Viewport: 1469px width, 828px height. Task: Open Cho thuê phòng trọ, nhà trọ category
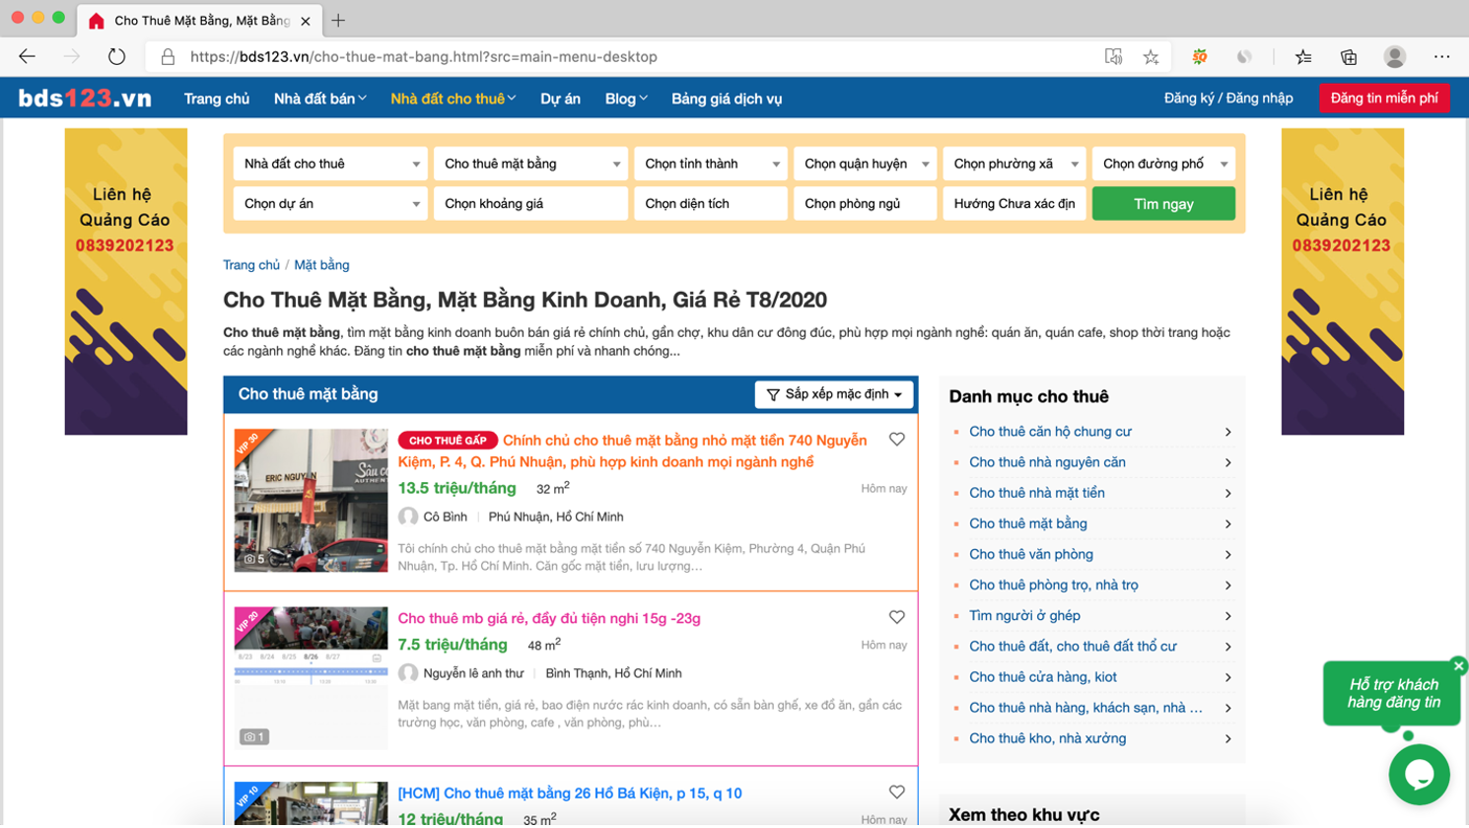[x=1053, y=585]
